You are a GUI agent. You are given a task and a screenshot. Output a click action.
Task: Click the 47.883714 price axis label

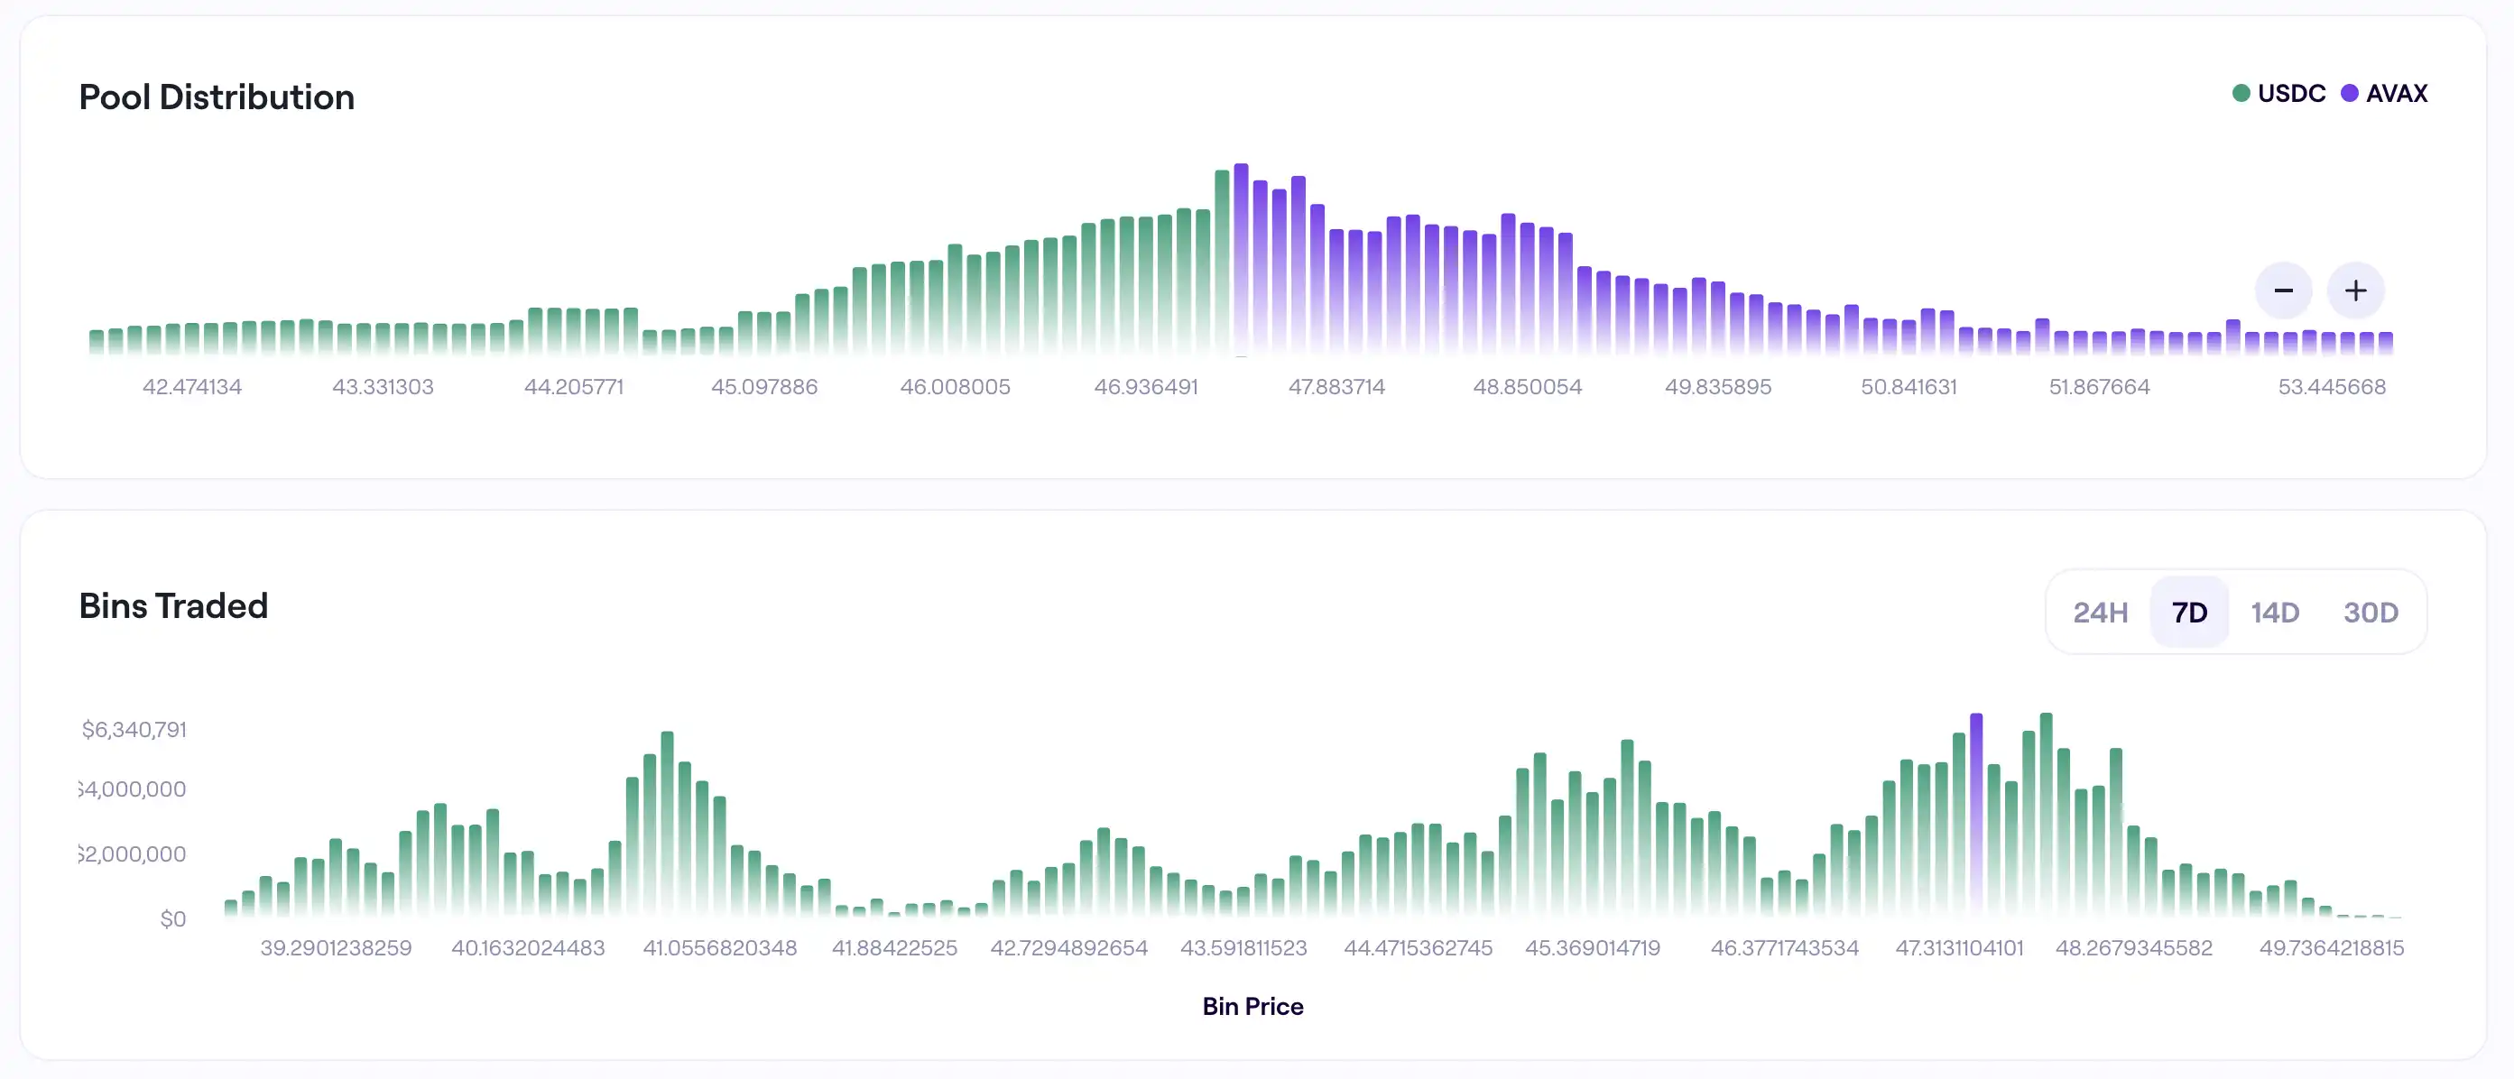pos(1336,386)
